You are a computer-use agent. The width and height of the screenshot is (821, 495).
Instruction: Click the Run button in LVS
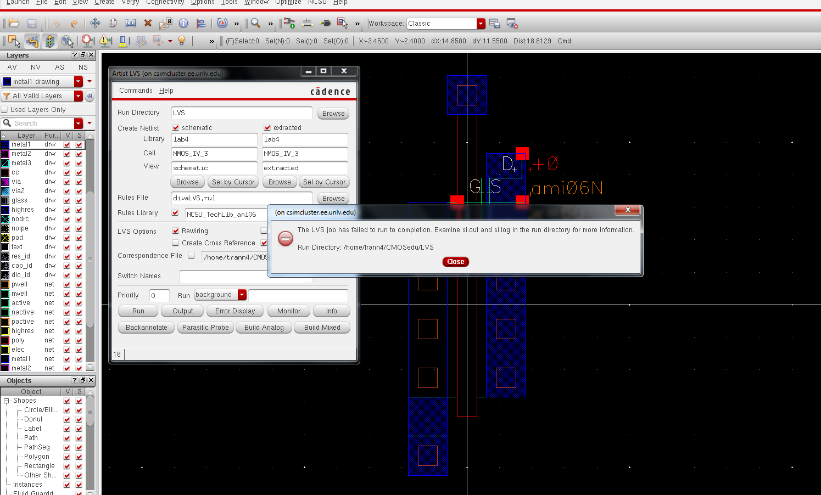coord(138,311)
